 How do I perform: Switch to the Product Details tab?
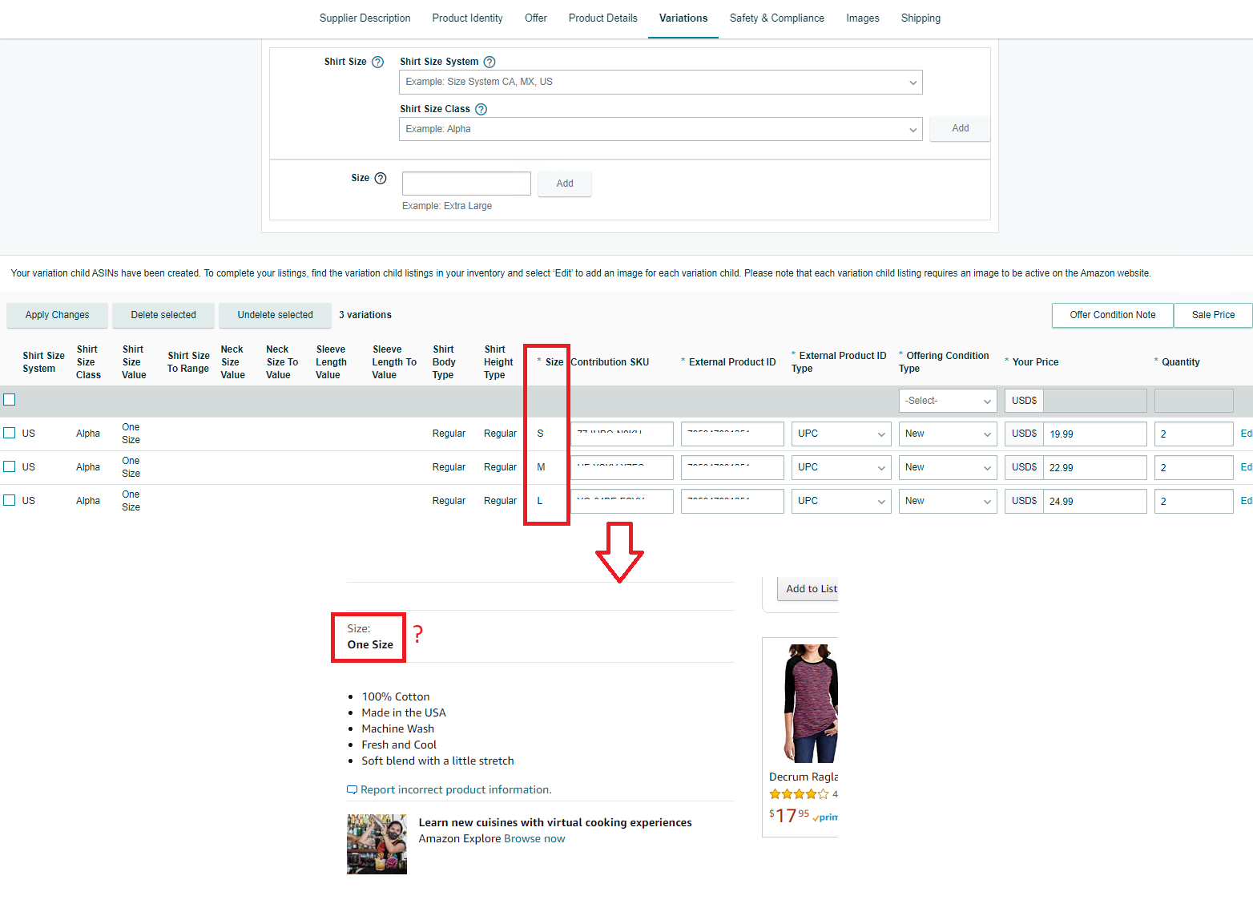602,18
